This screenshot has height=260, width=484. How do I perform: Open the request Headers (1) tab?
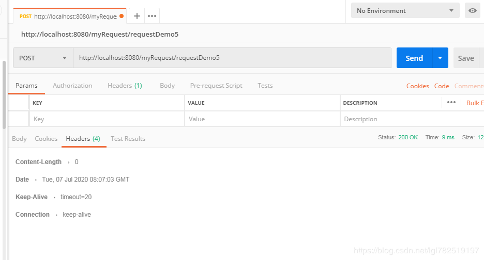pyautogui.click(x=125, y=86)
